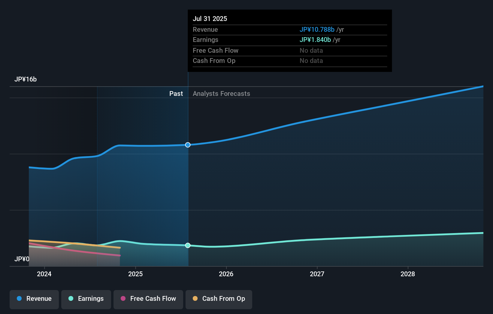493x314 pixels.
Task: Toggle the Revenue series visibility
Action: tap(34, 299)
